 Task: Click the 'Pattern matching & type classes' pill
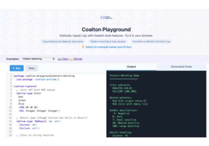click(x=108, y=41)
